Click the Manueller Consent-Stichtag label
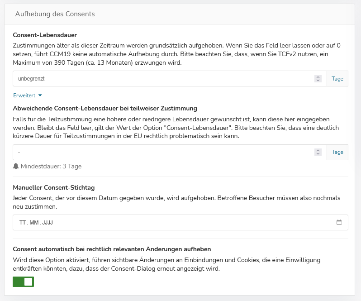The image size is (361, 301). pos(53,187)
